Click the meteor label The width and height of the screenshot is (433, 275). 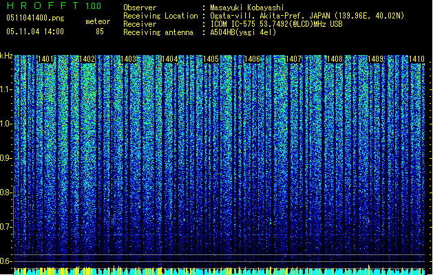coord(98,21)
